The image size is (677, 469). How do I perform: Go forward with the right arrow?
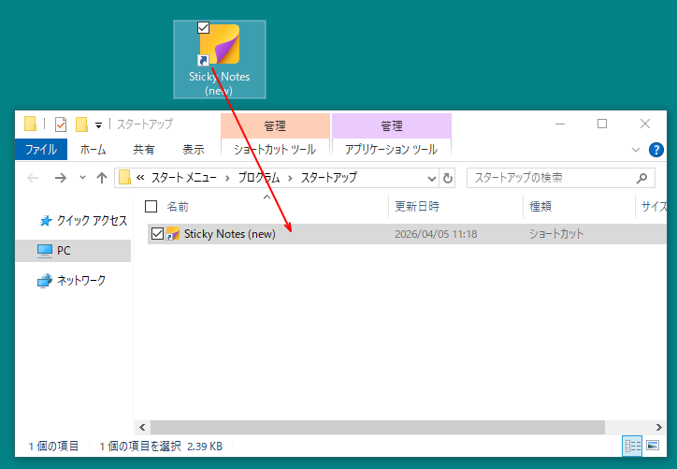tap(61, 178)
